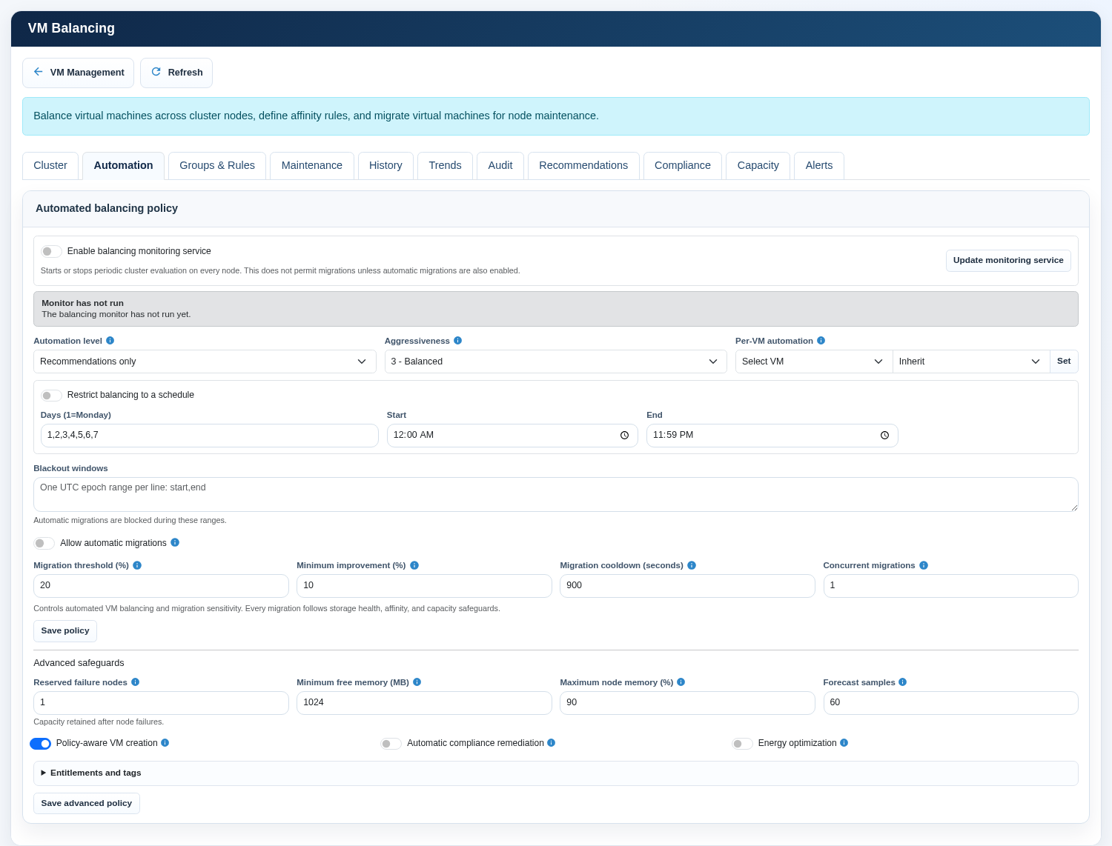Click info icon next to Forecast samples

(902, 682)
